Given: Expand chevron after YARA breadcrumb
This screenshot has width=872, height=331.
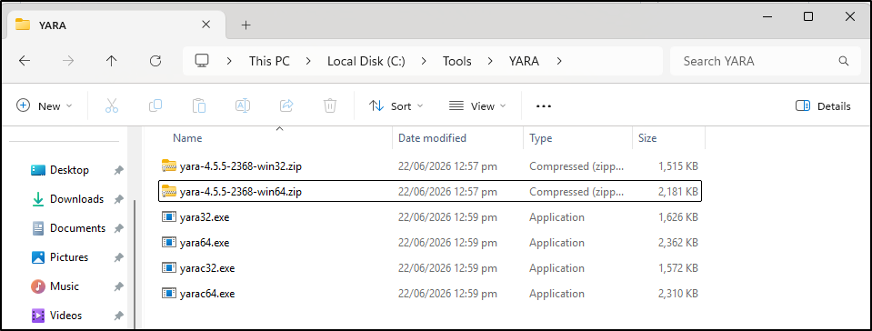Looking at the screenshot, I should pyautogui.click(x=559, y=61).
